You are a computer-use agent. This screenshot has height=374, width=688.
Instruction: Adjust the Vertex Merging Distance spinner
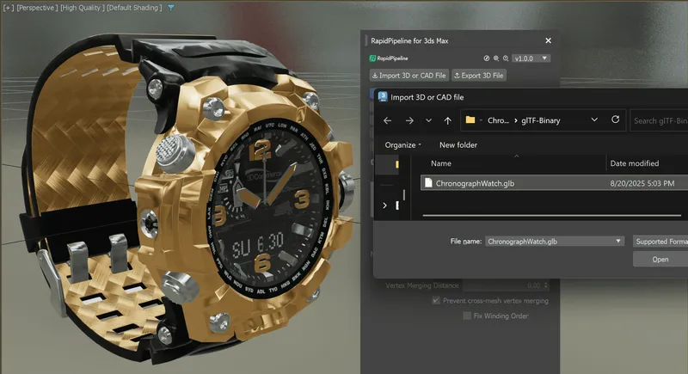tap(545, 285)
